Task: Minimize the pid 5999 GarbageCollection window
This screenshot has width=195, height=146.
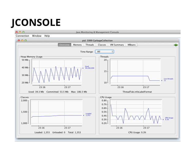Action: [22, 40]
